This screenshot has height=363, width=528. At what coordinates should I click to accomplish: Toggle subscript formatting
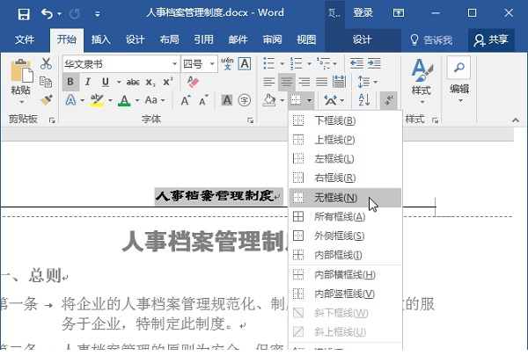click(150, 83)
